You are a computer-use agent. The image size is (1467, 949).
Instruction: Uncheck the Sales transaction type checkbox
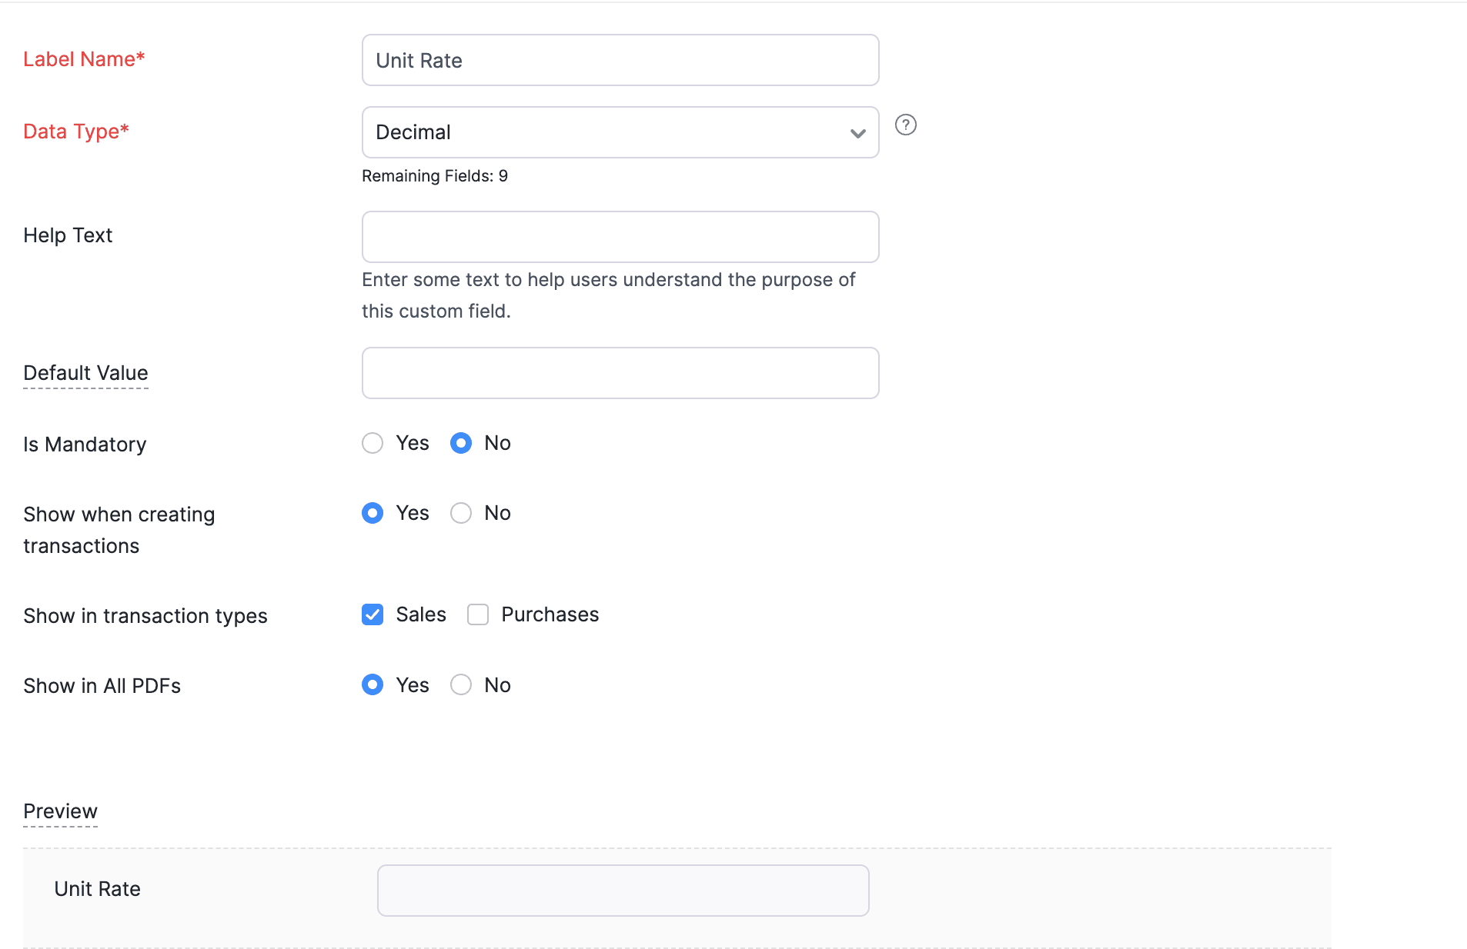(373, 614)
